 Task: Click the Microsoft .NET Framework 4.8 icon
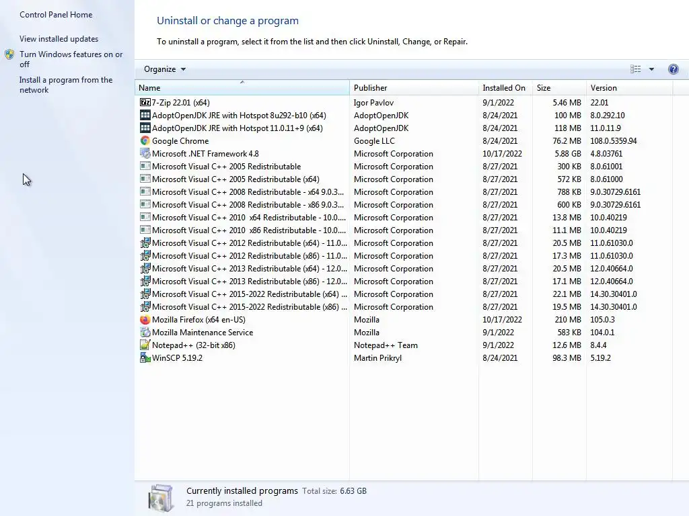click(x=145, y=153)
